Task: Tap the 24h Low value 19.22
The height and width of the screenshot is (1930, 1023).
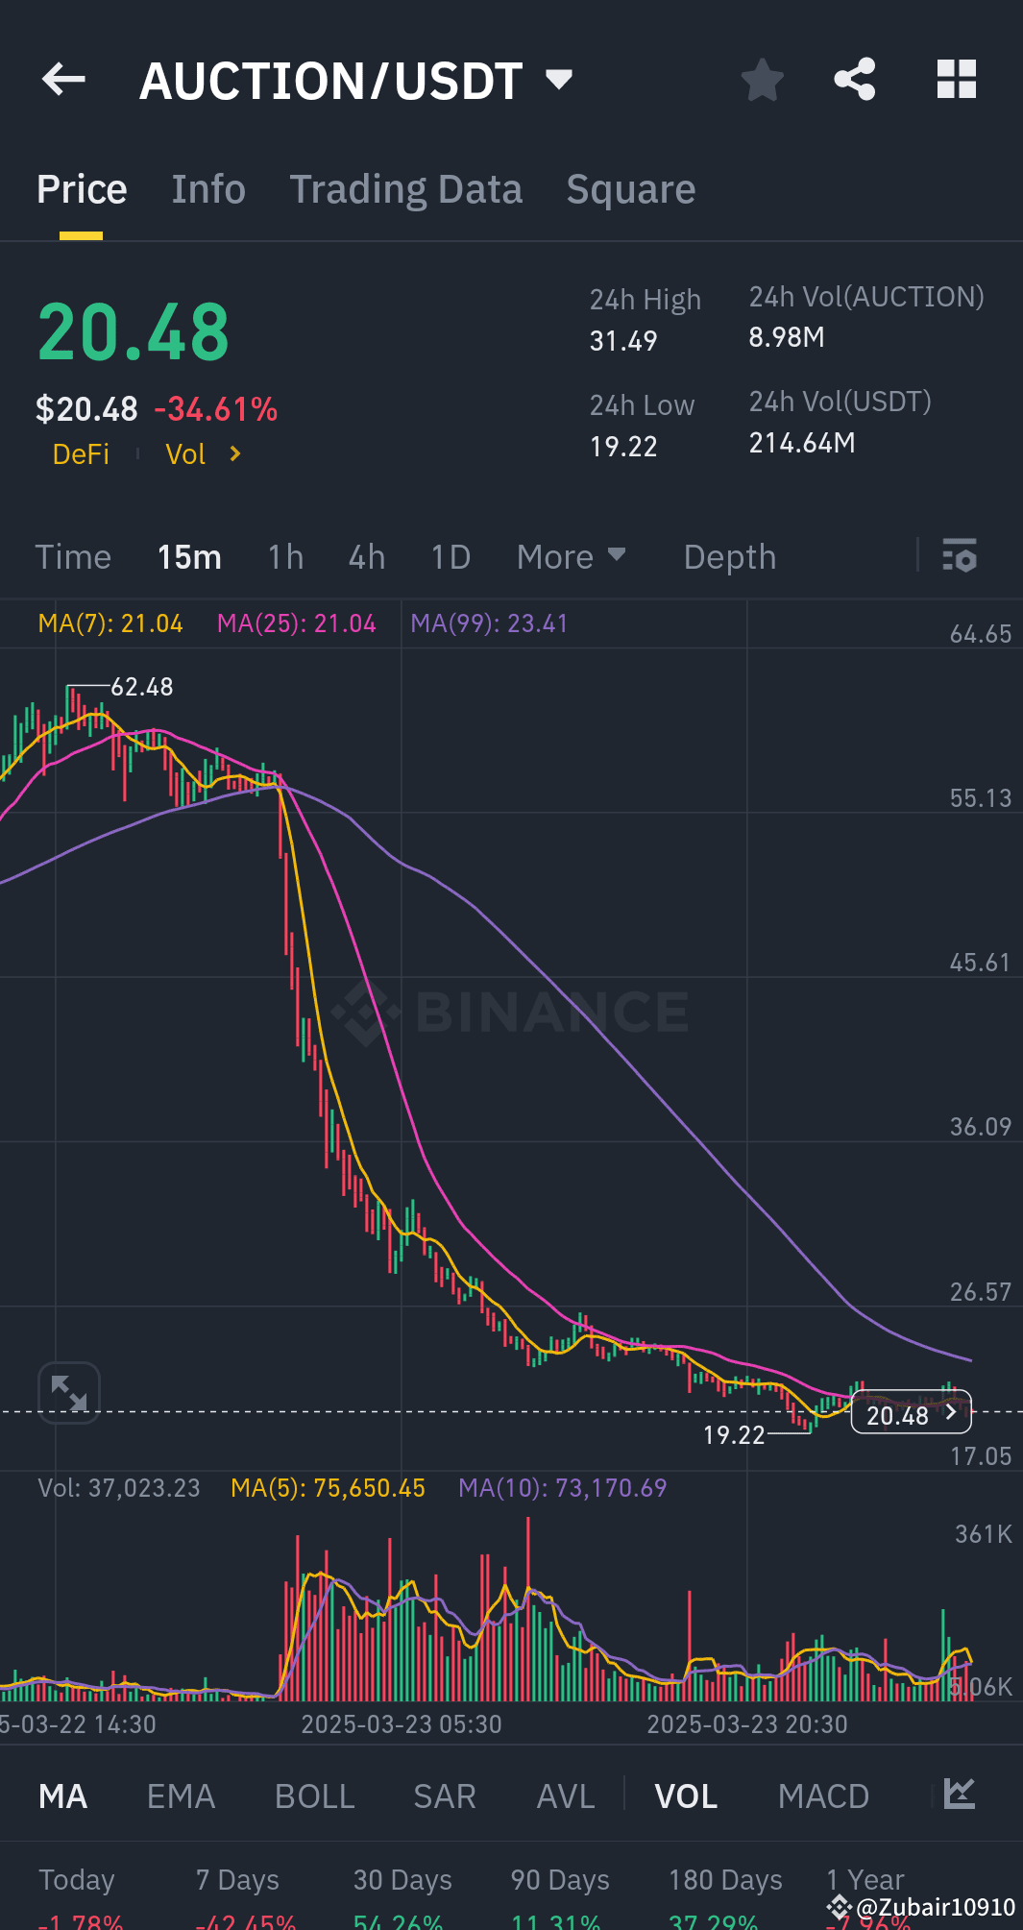Action: pos(623,447)
